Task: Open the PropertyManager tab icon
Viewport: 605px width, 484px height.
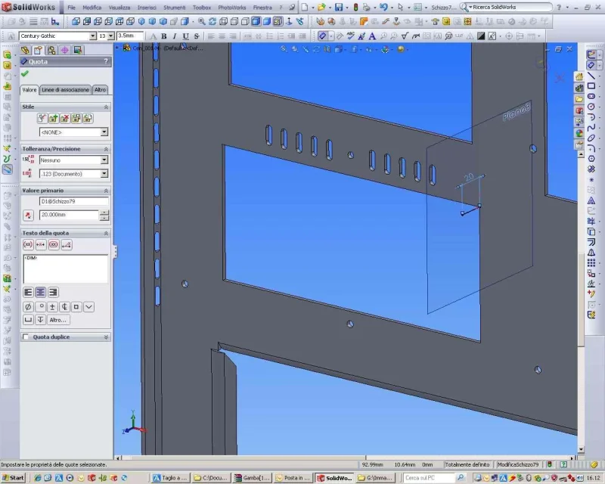Action: coord(38,50)
